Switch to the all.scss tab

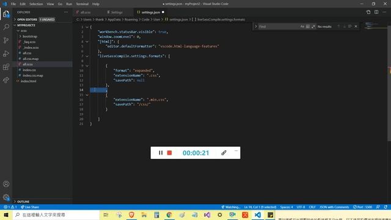[x=88, y=12]
